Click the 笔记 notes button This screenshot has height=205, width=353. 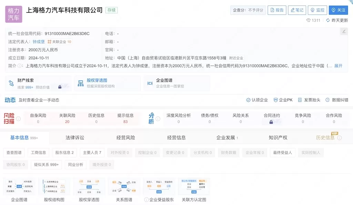coord(296,10)
